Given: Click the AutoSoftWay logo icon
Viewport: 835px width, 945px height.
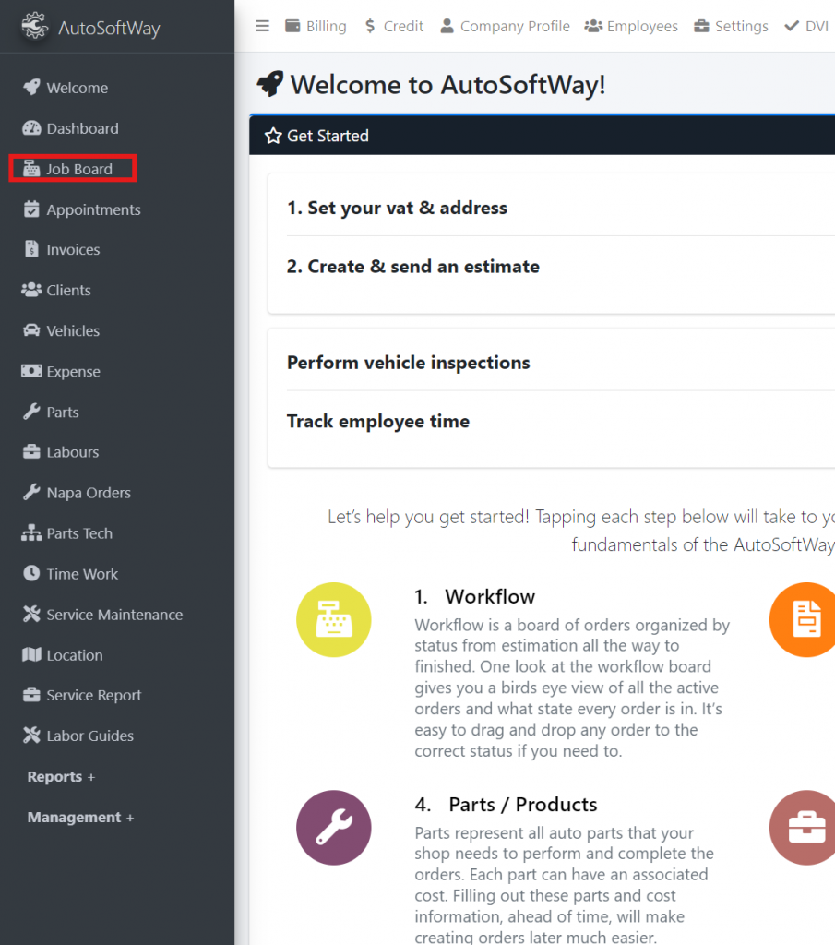Looking at the screenshot, I should pos(35,26).
